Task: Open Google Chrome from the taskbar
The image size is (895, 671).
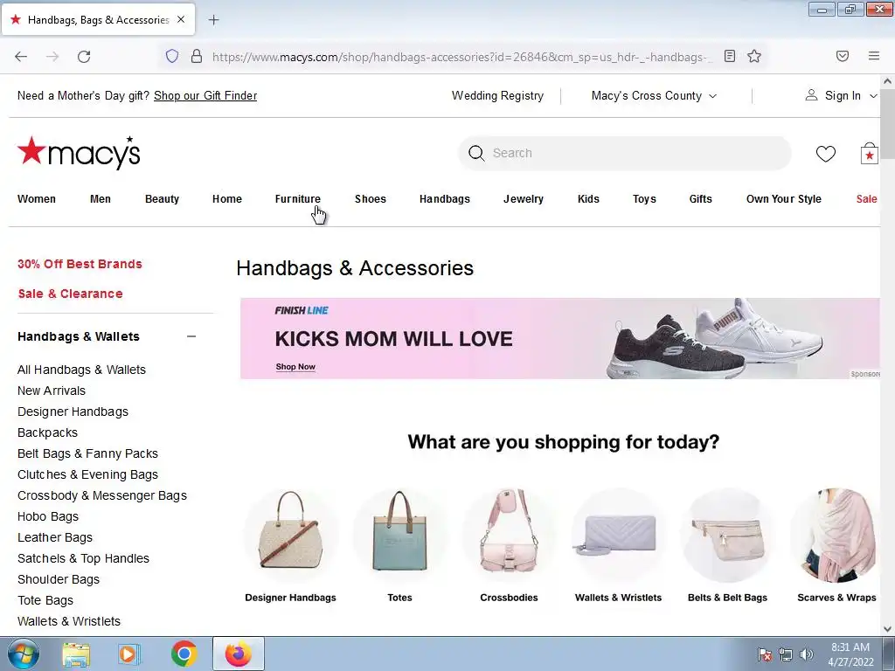Action: (184, 654)
